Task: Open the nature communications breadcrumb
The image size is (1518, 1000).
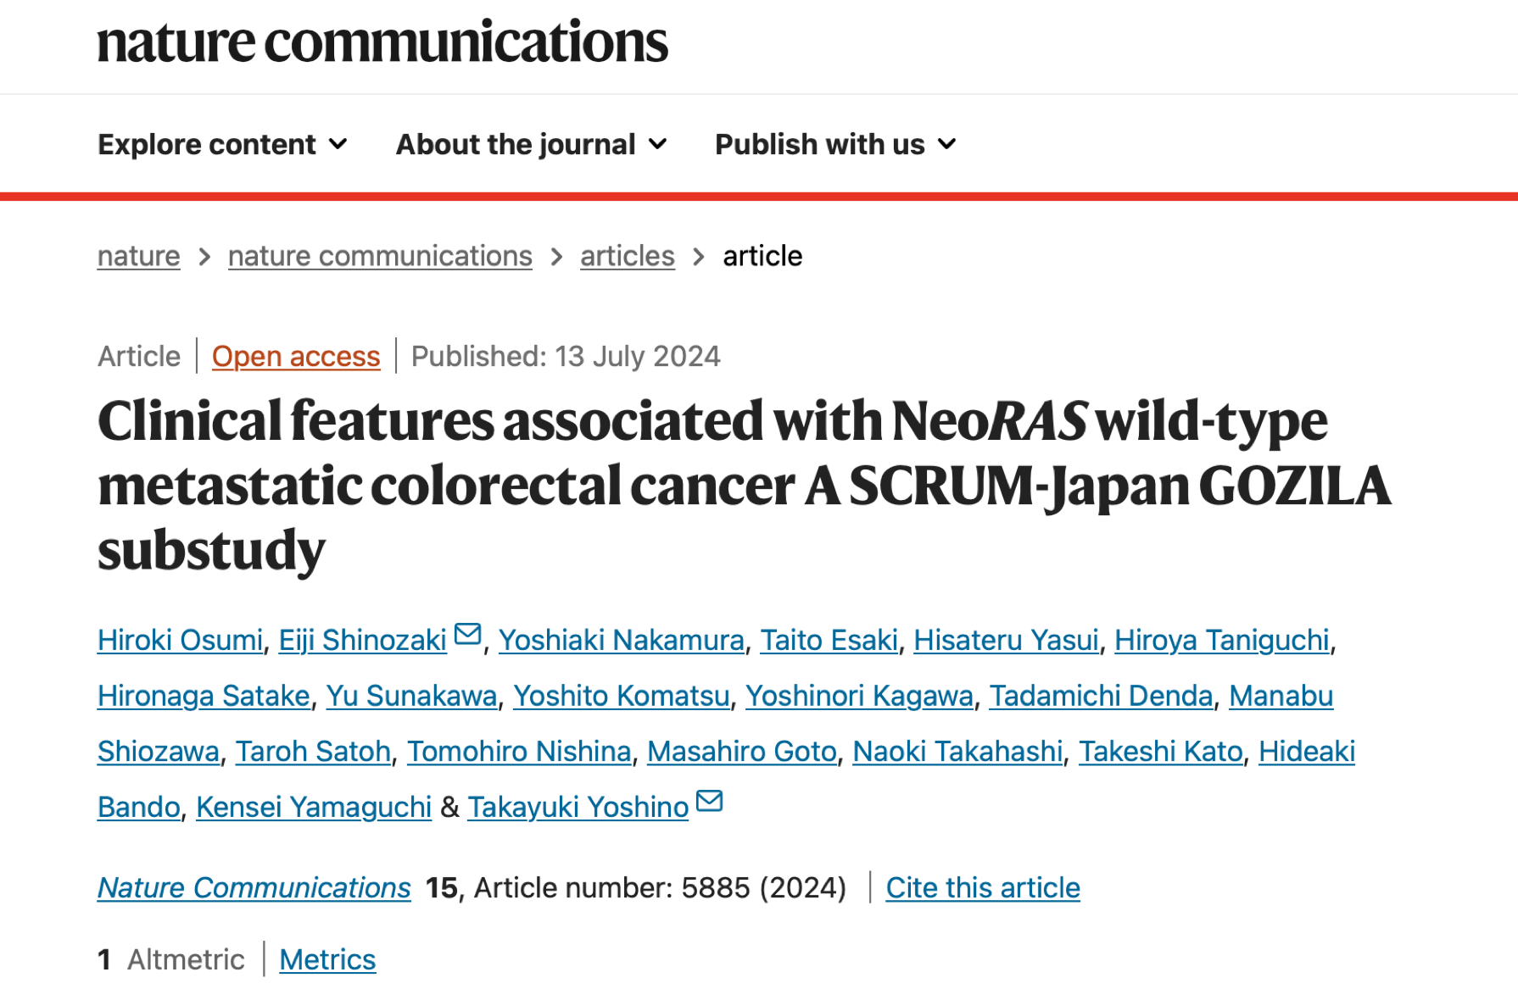Action: [379, 255]
